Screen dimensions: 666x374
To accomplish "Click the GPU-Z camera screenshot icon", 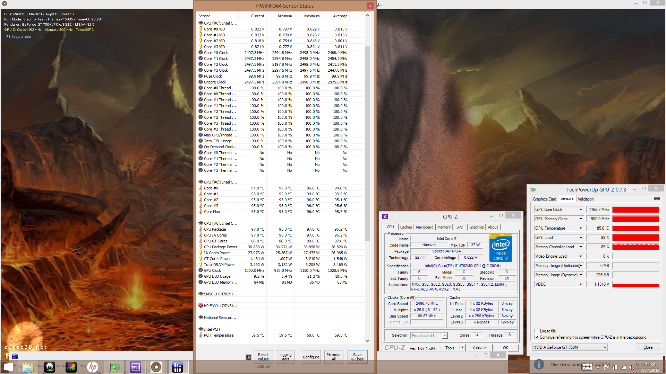I will 657,198.
